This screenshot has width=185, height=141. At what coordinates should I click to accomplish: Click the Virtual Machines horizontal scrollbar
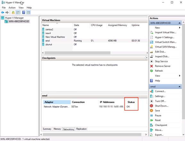[x=78, y=53]
